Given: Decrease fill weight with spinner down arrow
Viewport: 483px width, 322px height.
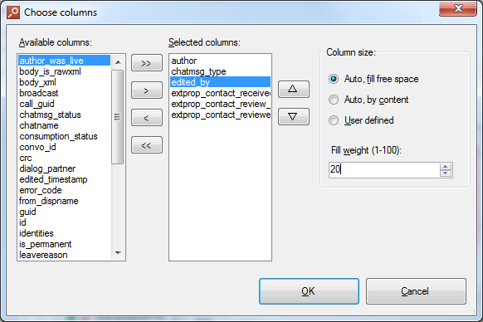Looking at the screenshot, I should tap(446, 173).
